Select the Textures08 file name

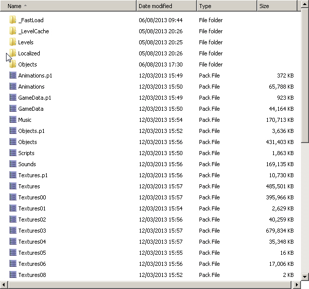click(x=32, y=274)
